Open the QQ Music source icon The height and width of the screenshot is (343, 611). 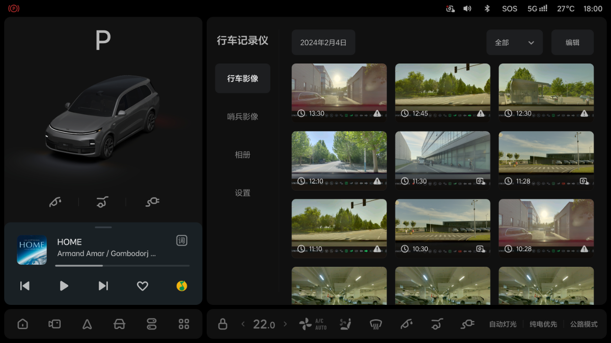coord(182,286)
